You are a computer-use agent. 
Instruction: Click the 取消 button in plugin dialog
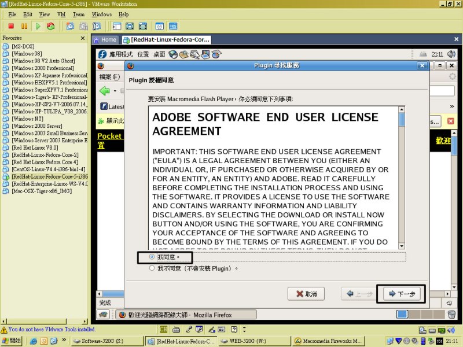point(306,294)
